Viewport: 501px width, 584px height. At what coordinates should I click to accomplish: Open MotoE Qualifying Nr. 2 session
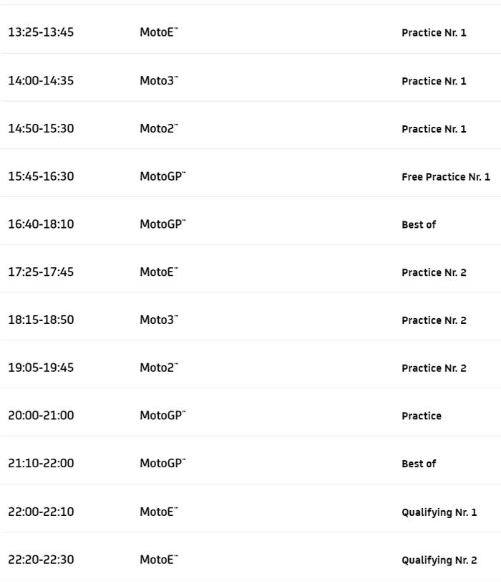(x=439, y=560)
